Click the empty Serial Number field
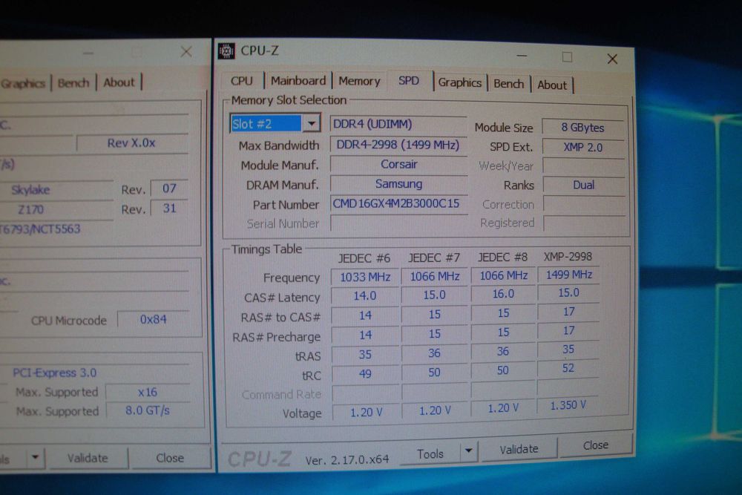Screen dimensions: 742x495 [x=399, y=223]
